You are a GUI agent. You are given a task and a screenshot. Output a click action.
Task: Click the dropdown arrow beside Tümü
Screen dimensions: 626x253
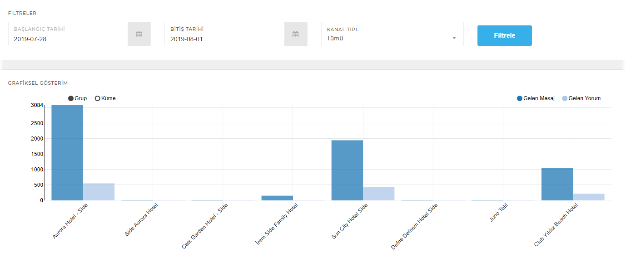tap(454, 38)
